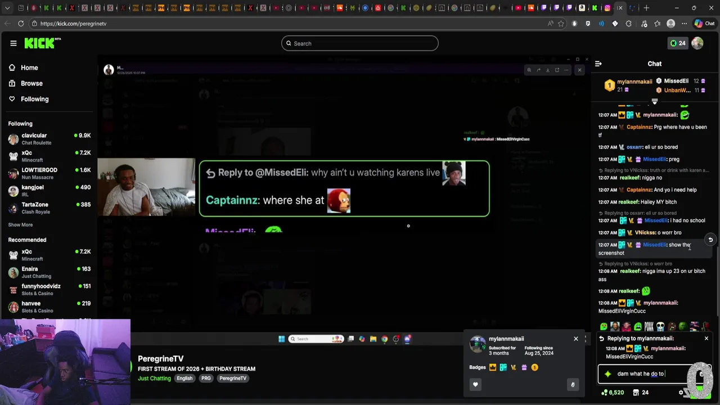Toggle the heart button on the user card
This screenshot has width=720, height=405.
(x=475, y=385)
